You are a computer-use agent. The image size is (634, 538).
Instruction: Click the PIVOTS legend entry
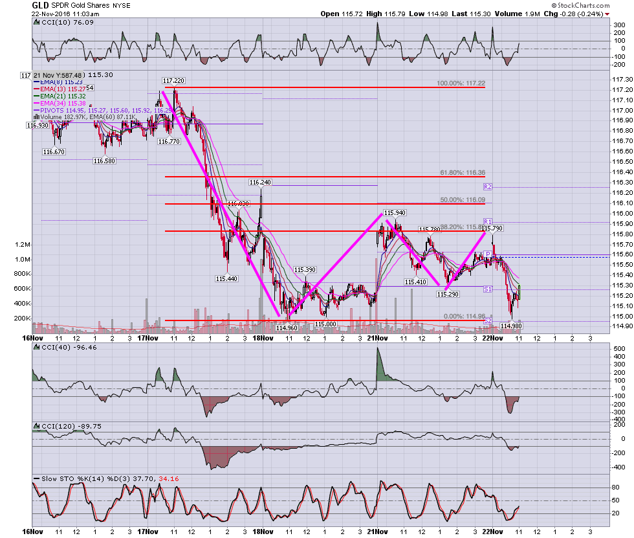click(x=103, y=111)
